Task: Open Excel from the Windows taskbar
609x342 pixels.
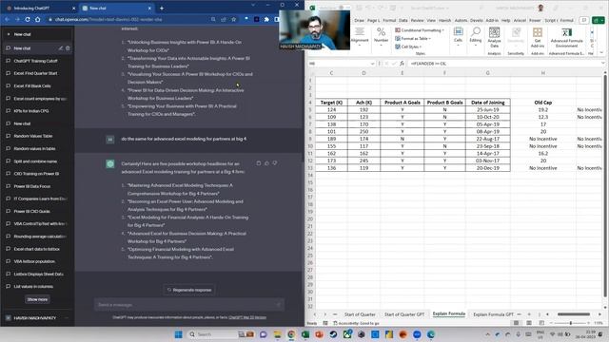Action: pyautogui.click(x=305, y=334)
